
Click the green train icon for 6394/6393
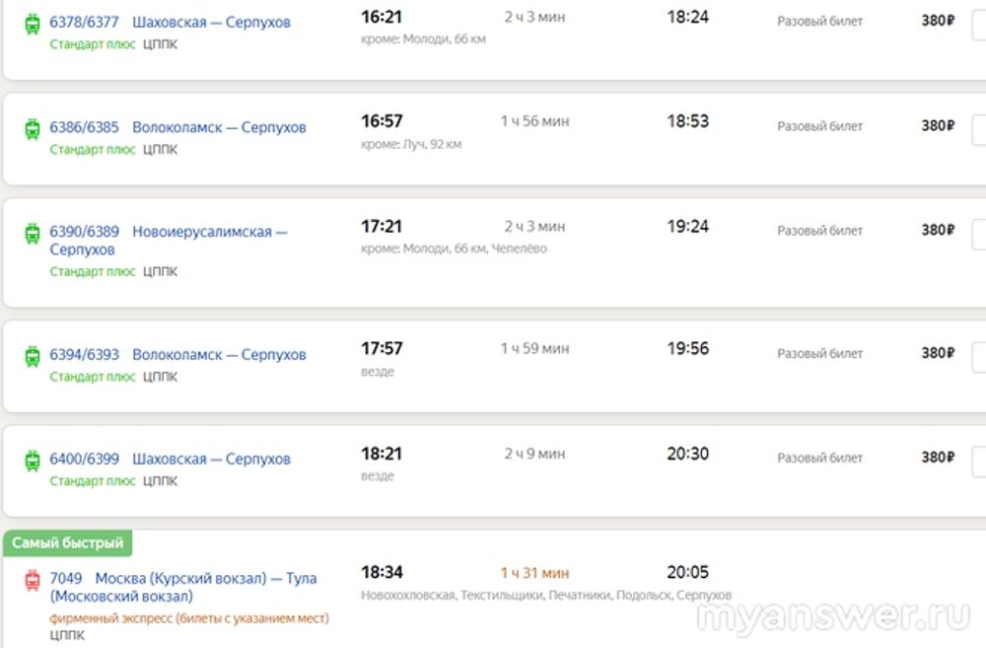click(32, 356)
